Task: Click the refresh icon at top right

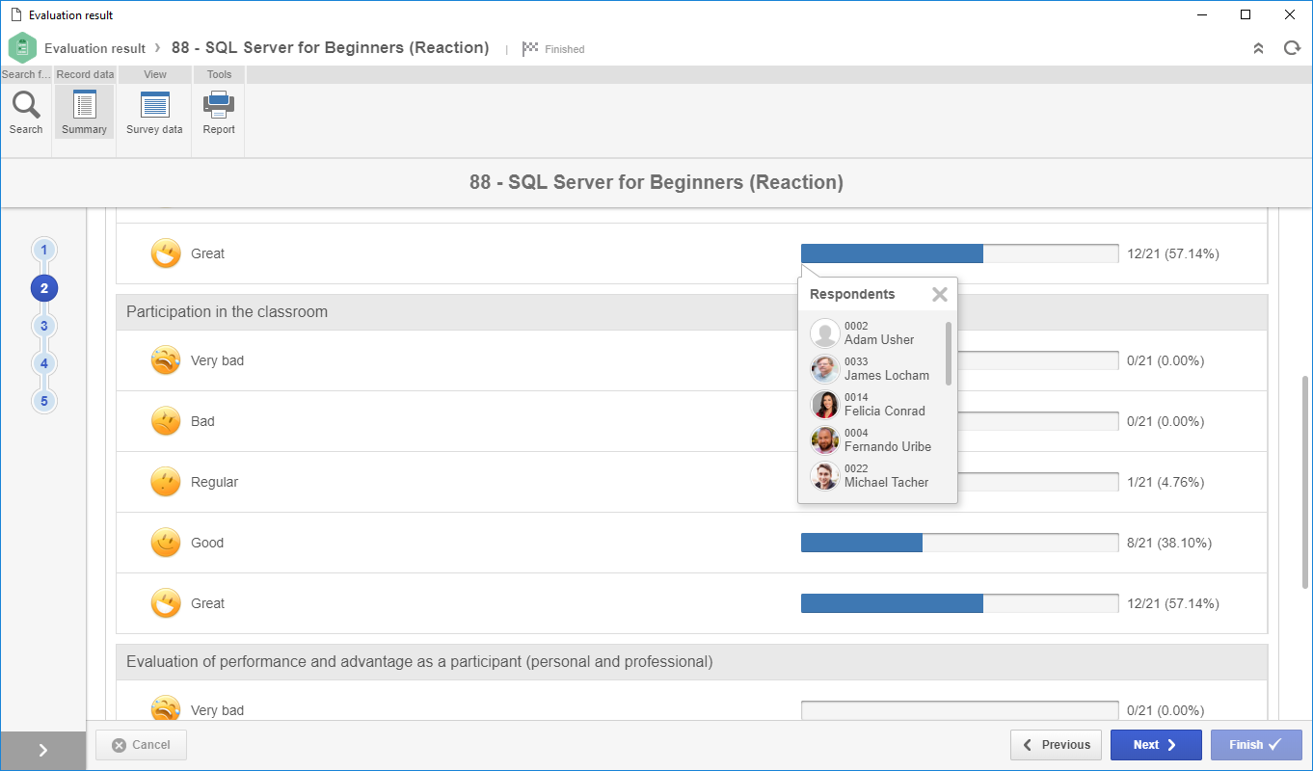Action: [x=1292, y=48]
